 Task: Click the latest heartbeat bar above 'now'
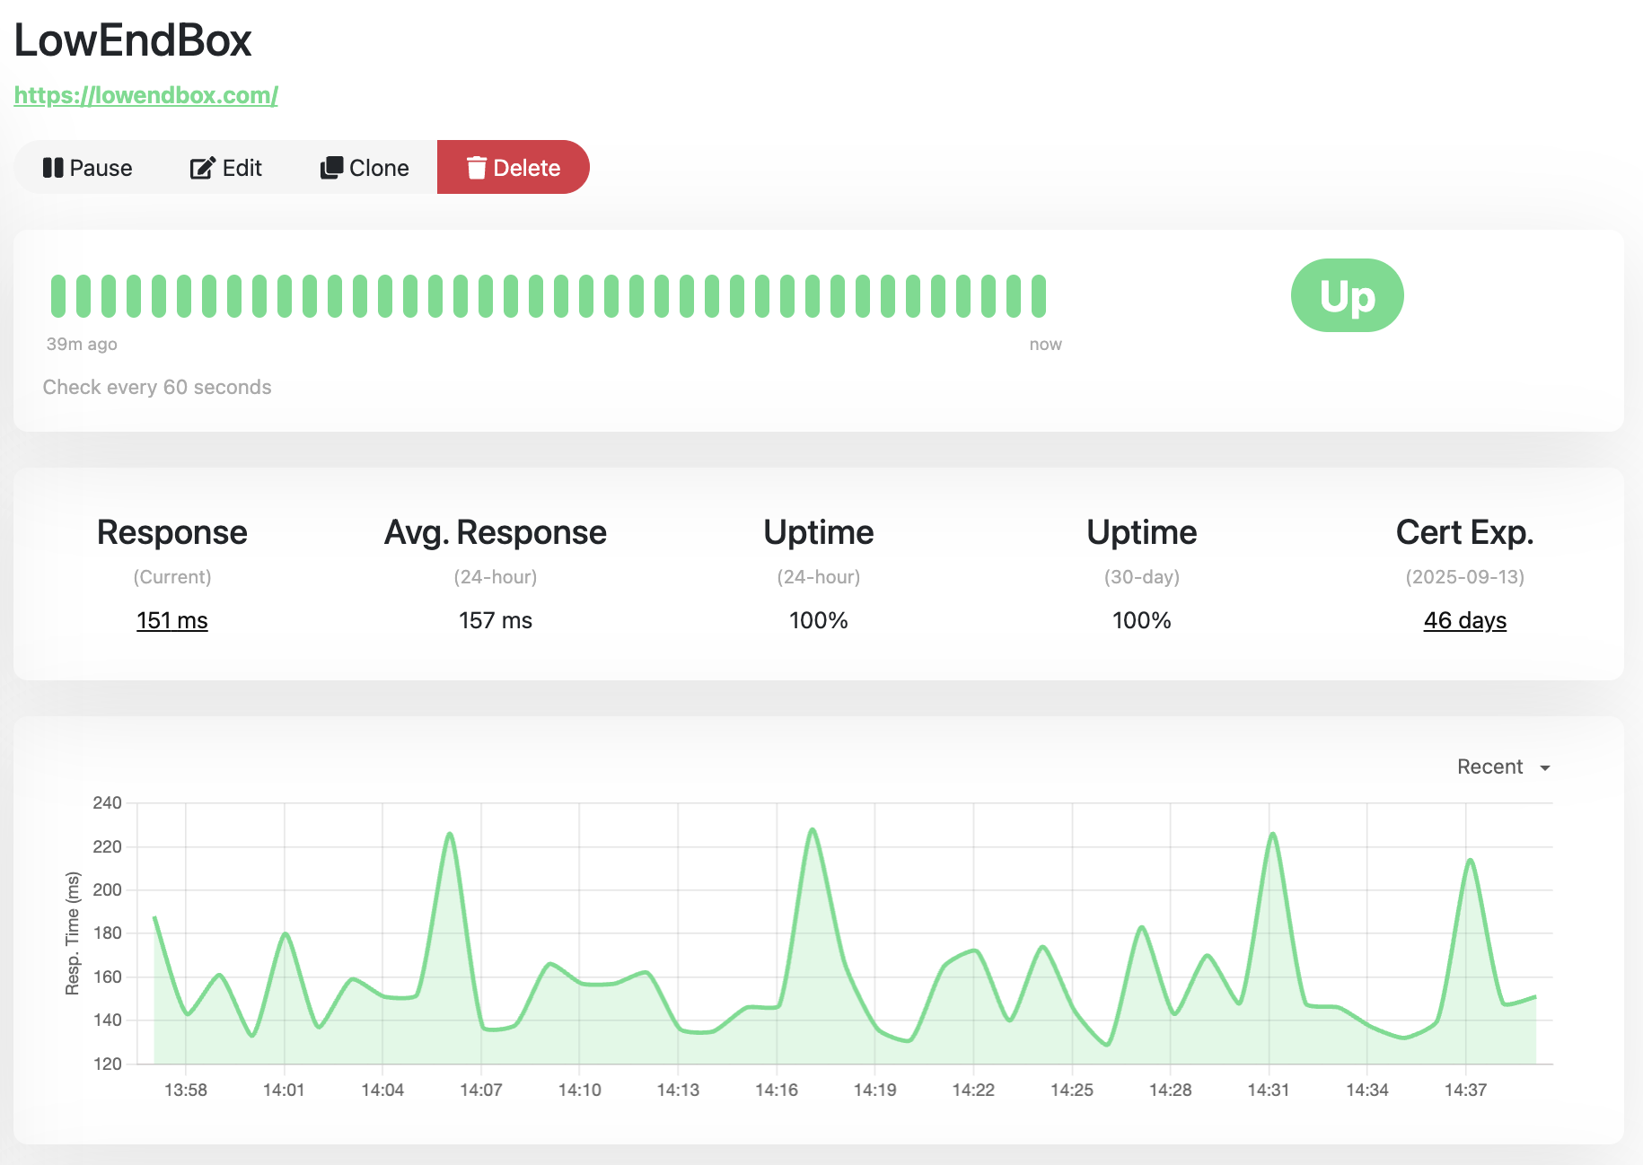click(x=1039, y=296)
